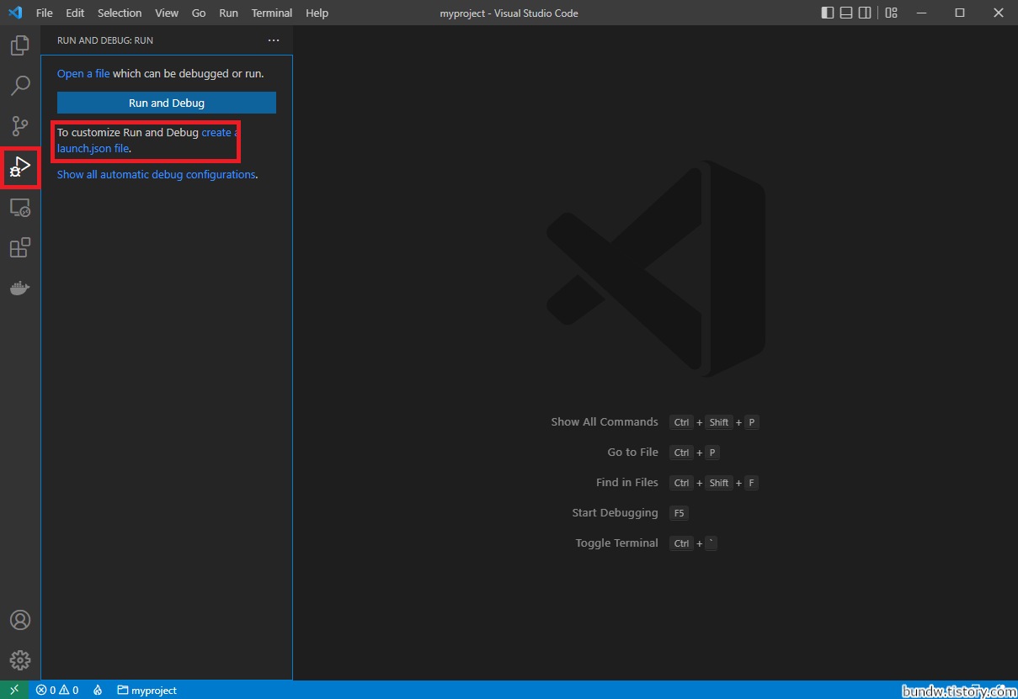Viewport: 1018px width, 699px height.
Task: Open the Selection menu
Action: pyautogui.click(x=120, y=13)
